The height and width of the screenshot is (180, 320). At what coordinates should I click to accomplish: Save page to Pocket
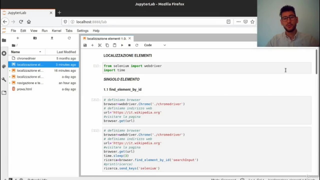click(x=245, y=22)
